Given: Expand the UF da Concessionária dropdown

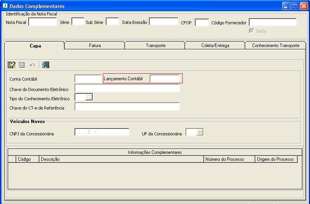Looking at the screenshot, I should [199, 132].
